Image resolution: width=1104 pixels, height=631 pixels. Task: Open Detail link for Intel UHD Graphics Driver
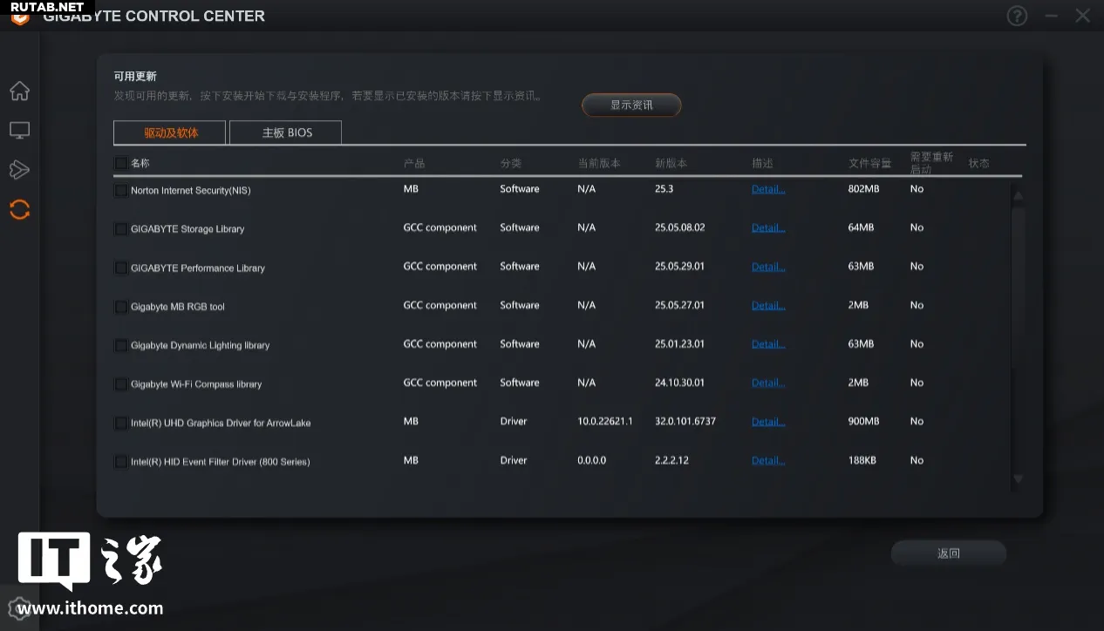(768, 422)
